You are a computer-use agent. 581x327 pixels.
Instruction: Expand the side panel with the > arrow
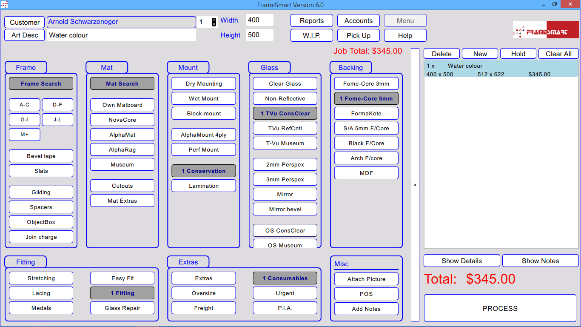[415, 185]
